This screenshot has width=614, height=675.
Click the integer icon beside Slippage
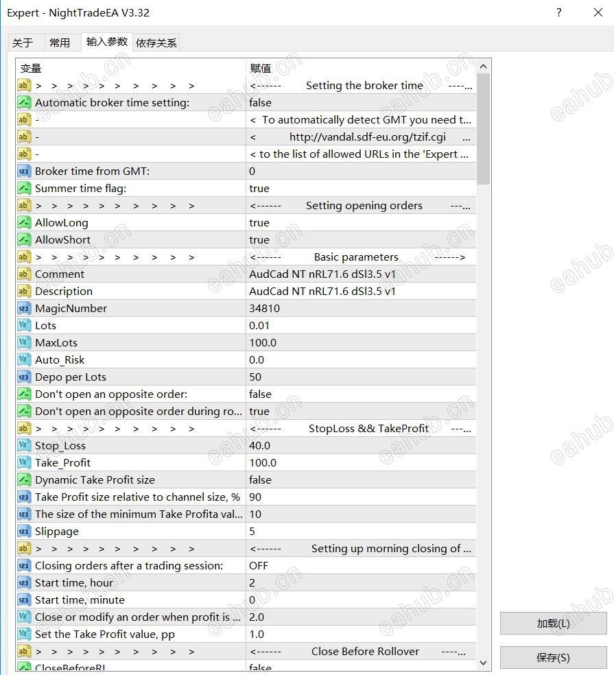pos(24,531)
